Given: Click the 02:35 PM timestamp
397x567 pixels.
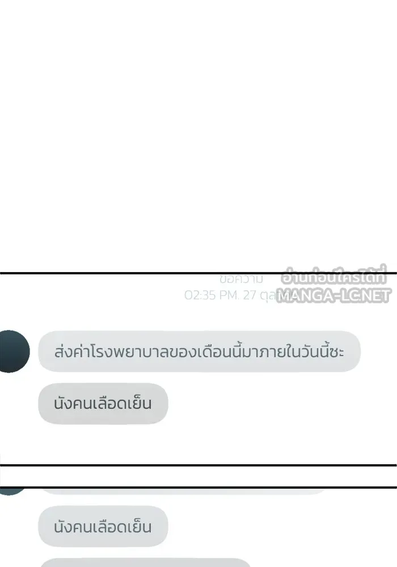Looking at the screenshot, I should pyautogui.click(x=211, y=295).
